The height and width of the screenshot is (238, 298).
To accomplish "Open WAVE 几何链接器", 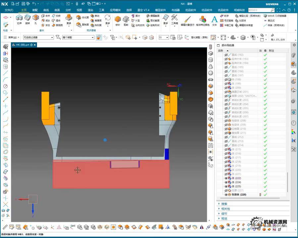I will (275, 16).
